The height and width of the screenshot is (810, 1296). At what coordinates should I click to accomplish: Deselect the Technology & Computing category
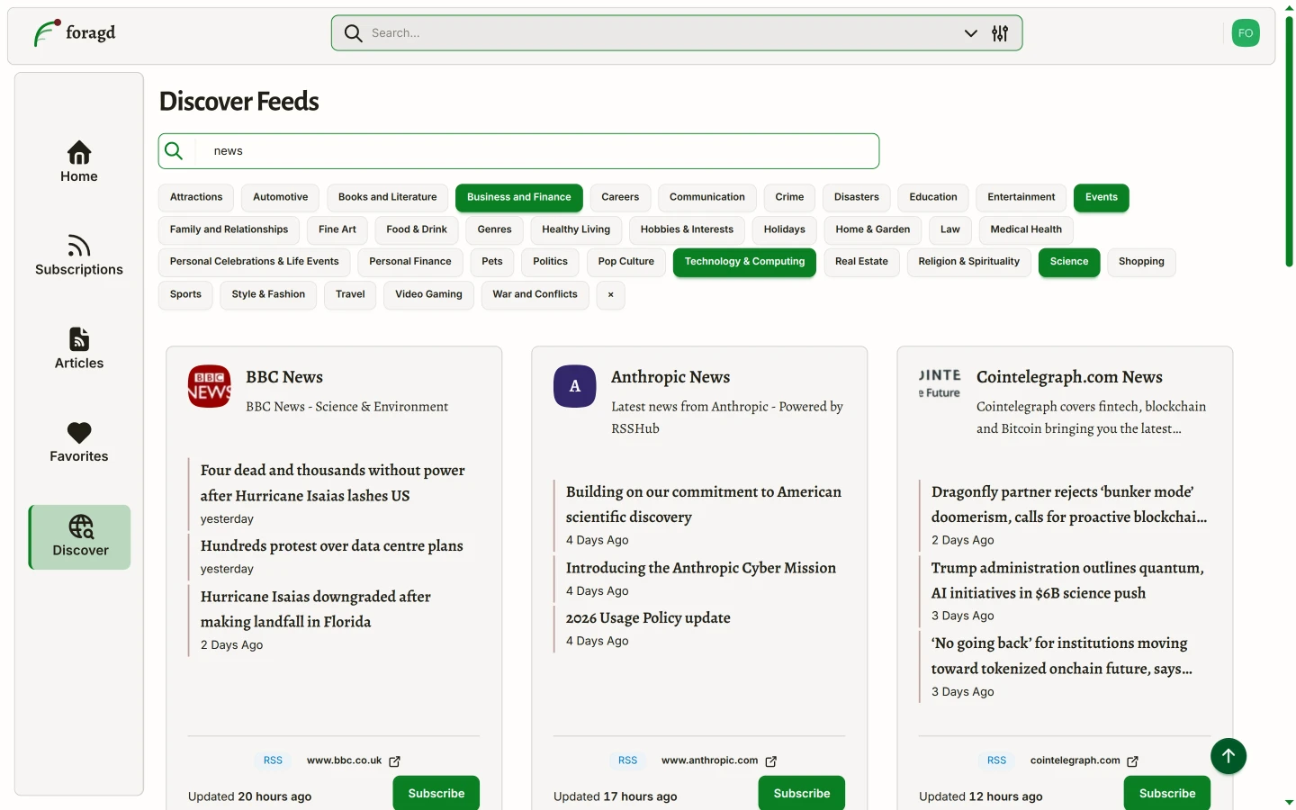tap(745, 262)
